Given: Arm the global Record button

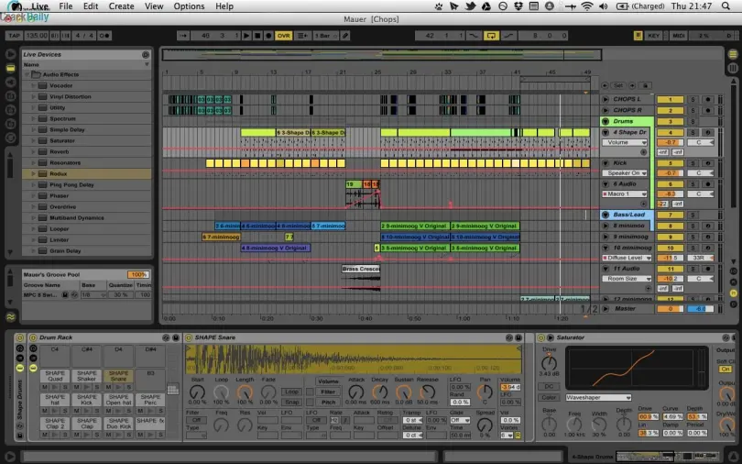Looking at the screenshot, I should 268,36.
